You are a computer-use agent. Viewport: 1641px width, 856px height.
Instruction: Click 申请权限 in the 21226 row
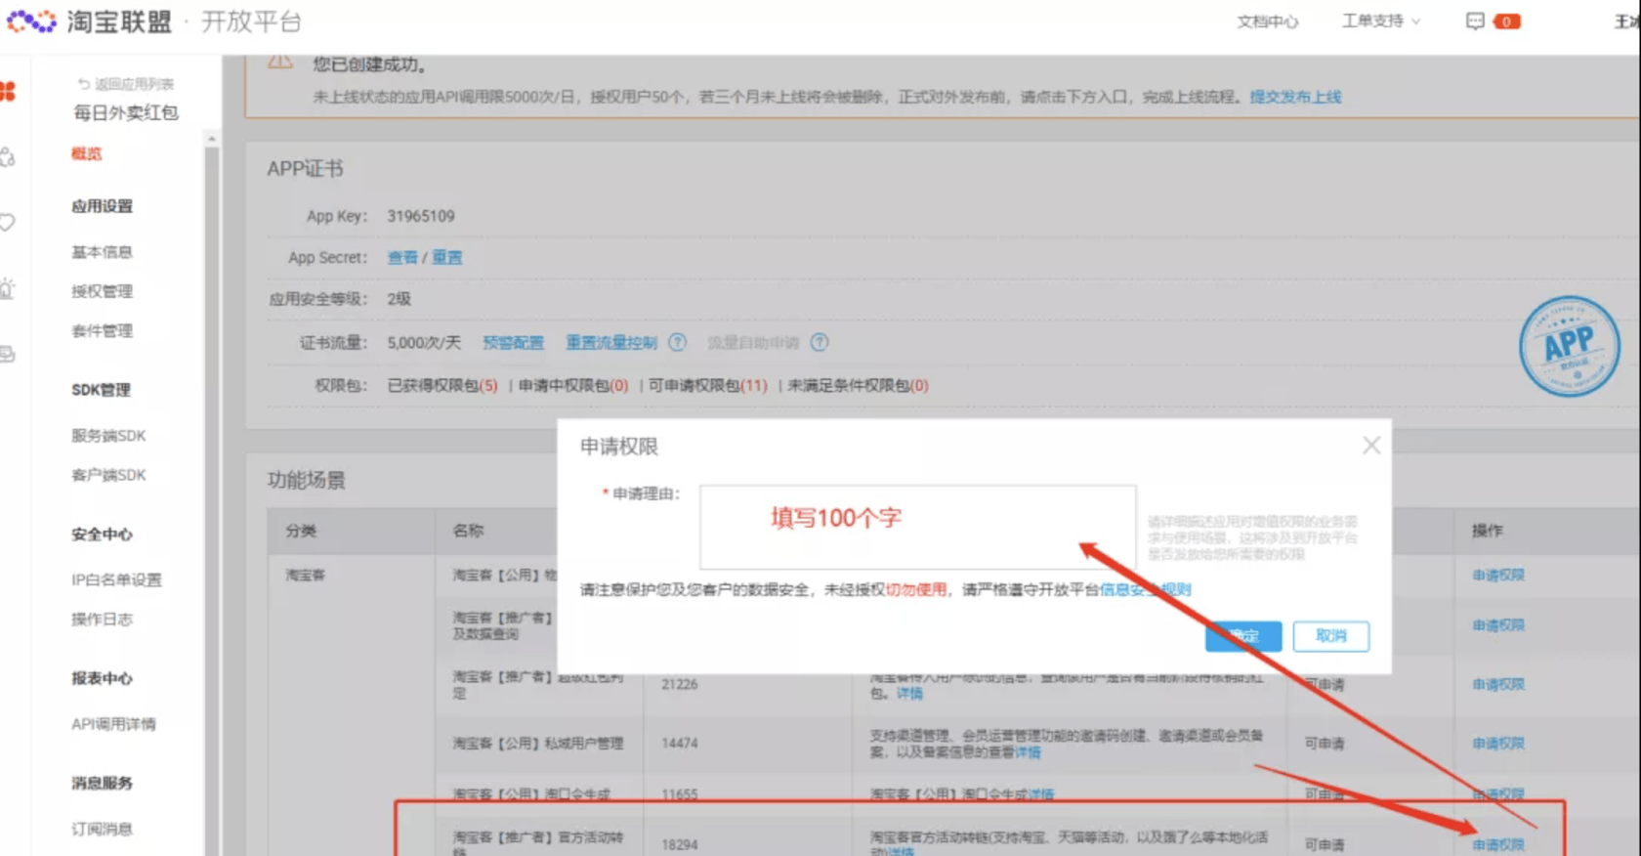(1498, 684)
